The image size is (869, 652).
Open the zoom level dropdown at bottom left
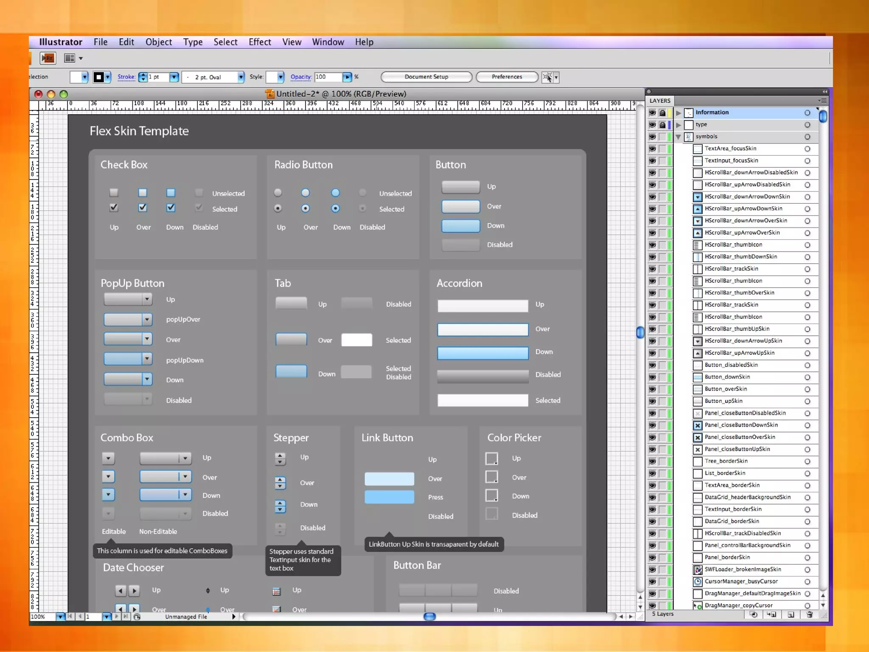[x=60, y=617]
